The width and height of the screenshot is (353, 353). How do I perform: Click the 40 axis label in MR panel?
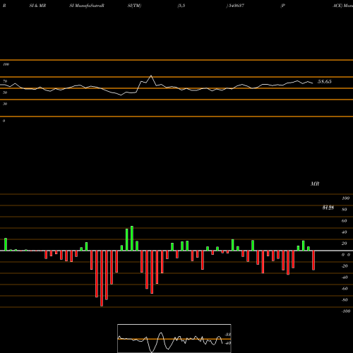345,232
